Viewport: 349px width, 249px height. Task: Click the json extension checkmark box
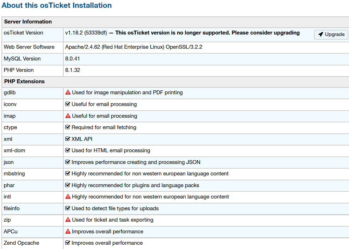pyautogui.click(x=68, y=162)
